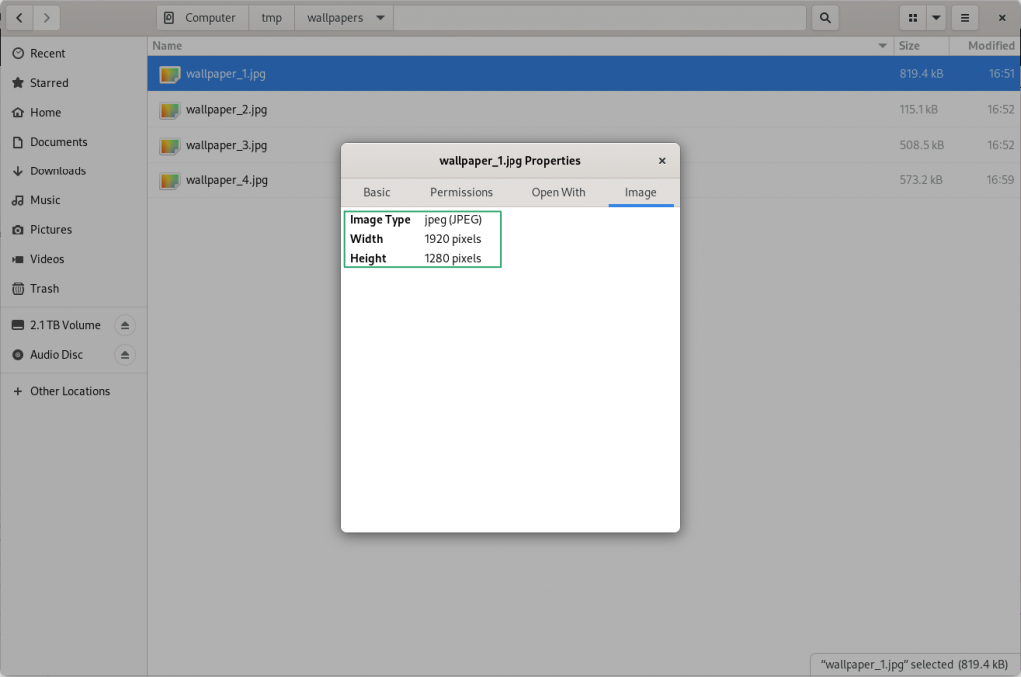Switch to the Basic tab

(x=377, y=192)
